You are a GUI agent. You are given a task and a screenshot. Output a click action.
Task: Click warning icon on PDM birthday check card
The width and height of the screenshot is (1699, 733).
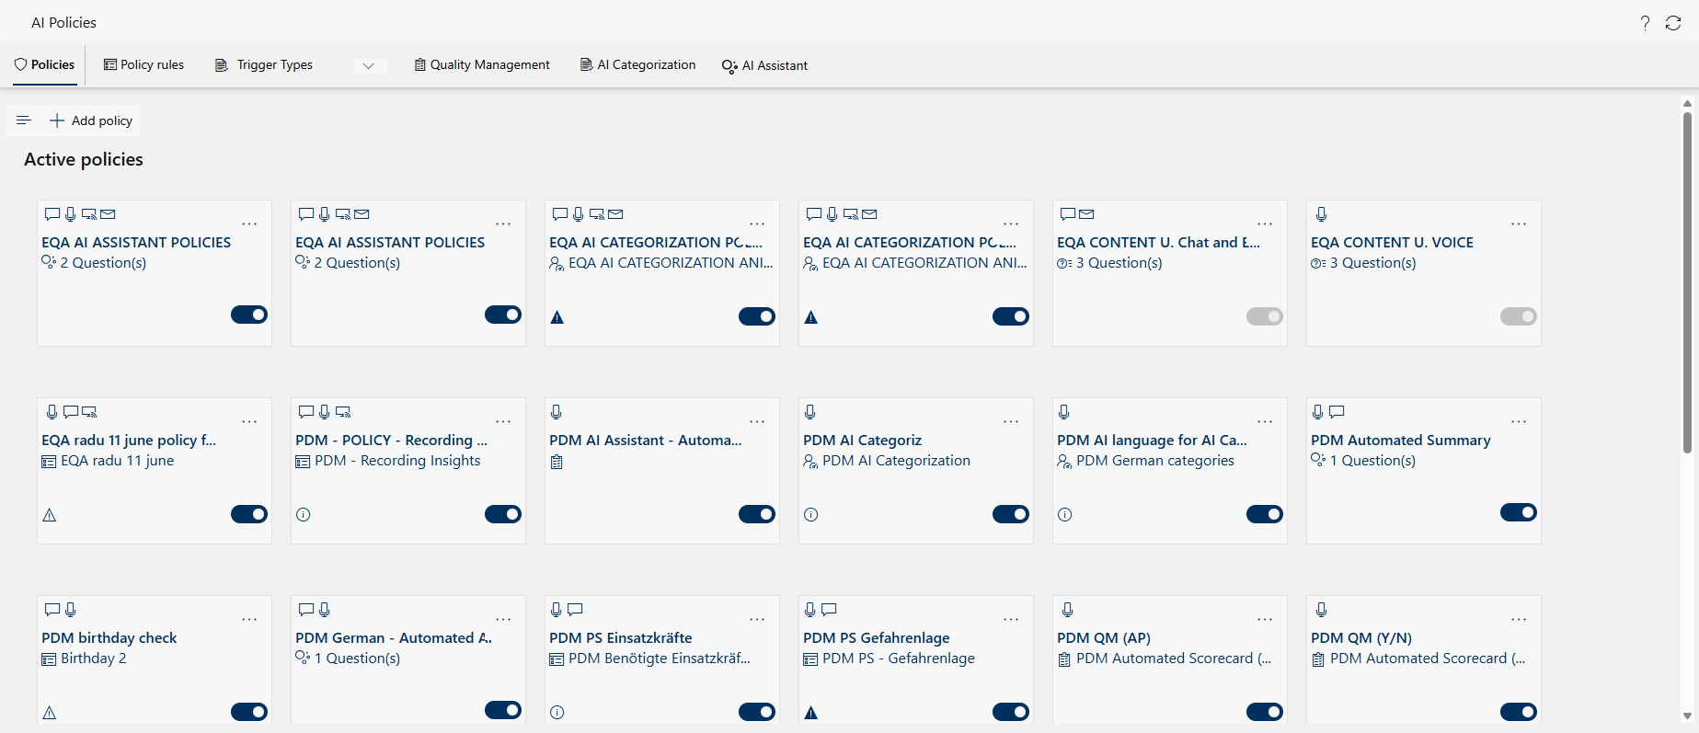(x=50, y=713)
